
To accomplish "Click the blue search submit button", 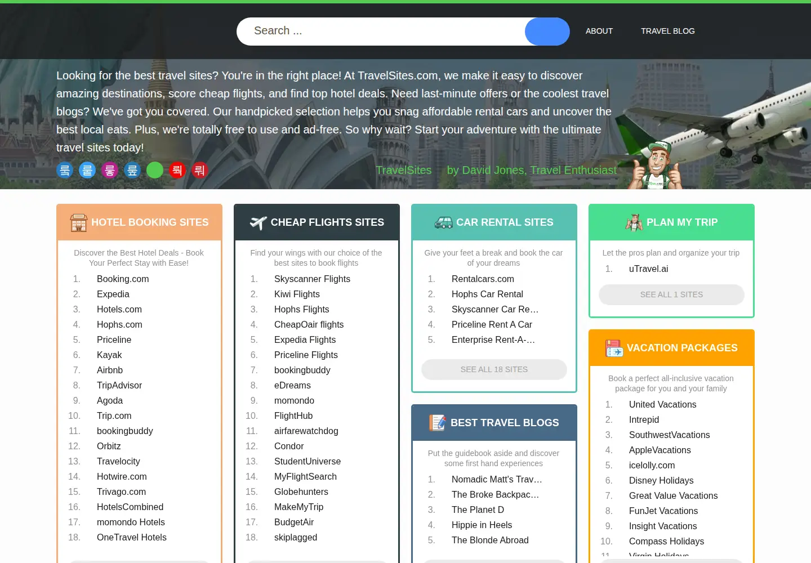I will pyautogui.click(x=547, y=32).
